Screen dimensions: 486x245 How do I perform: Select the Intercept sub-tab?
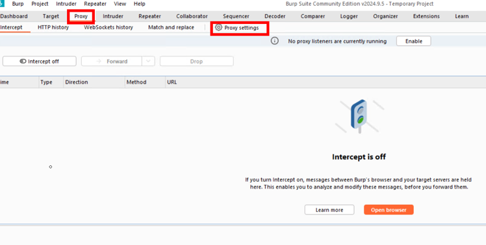tap(12, 27)
